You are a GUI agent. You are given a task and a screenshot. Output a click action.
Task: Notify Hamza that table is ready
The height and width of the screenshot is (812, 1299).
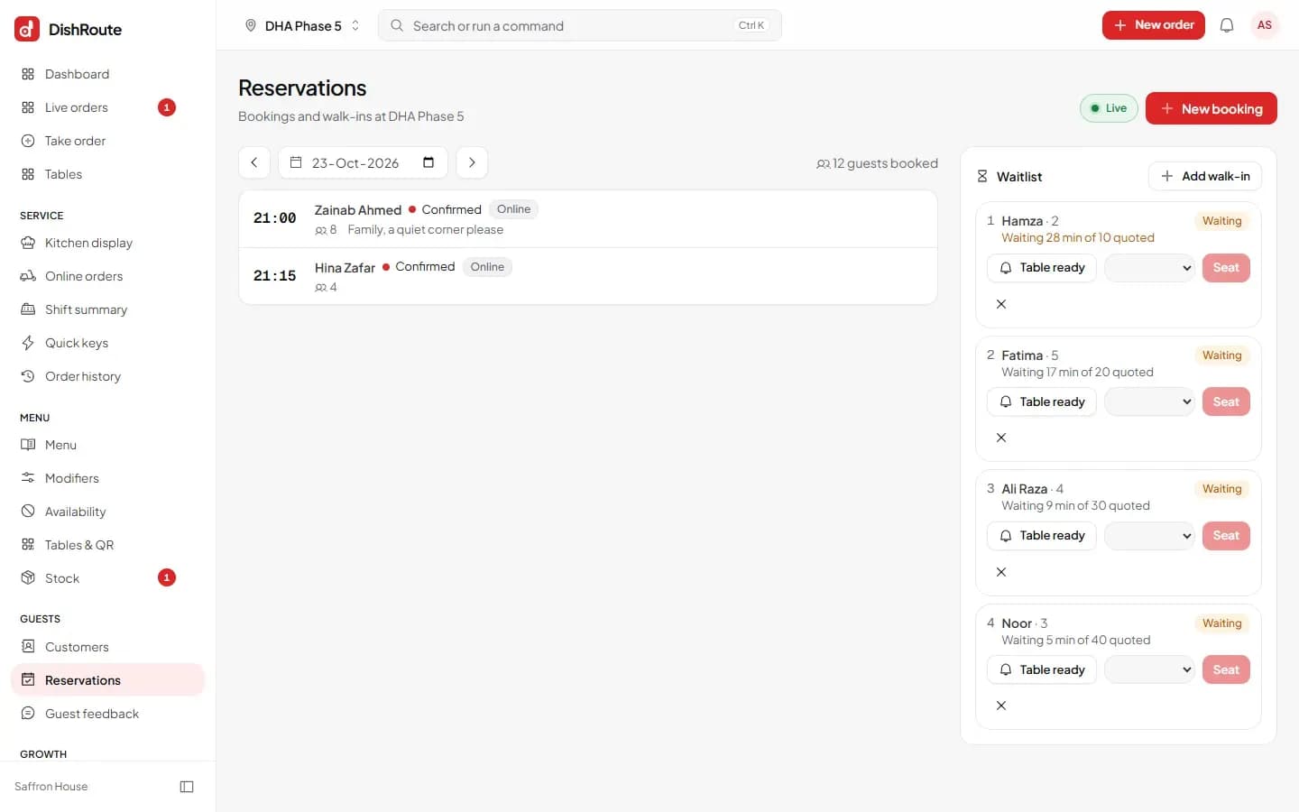[x=1042, y=268]
